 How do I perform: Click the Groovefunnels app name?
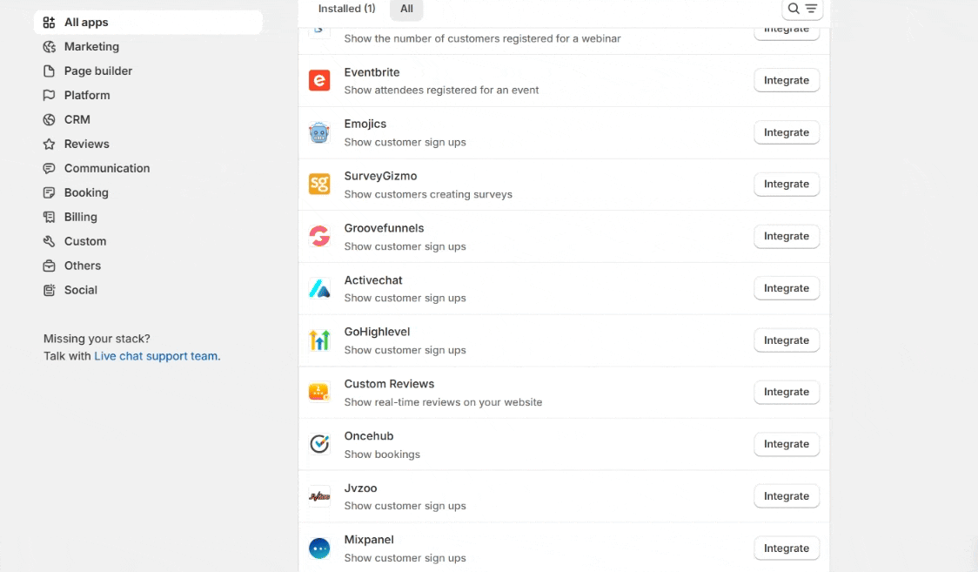coord(384,228)
